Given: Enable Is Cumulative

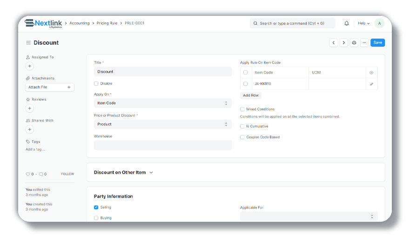Looking at the screenshot, I should coord(242,127).
